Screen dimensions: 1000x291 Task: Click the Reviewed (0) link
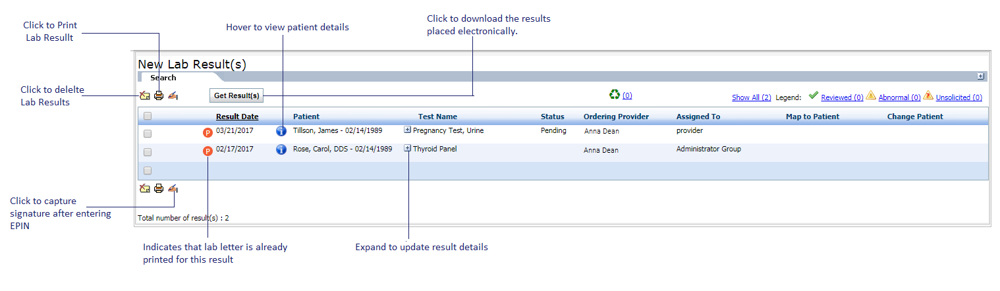pyautogui.click(x=843, y=97)
